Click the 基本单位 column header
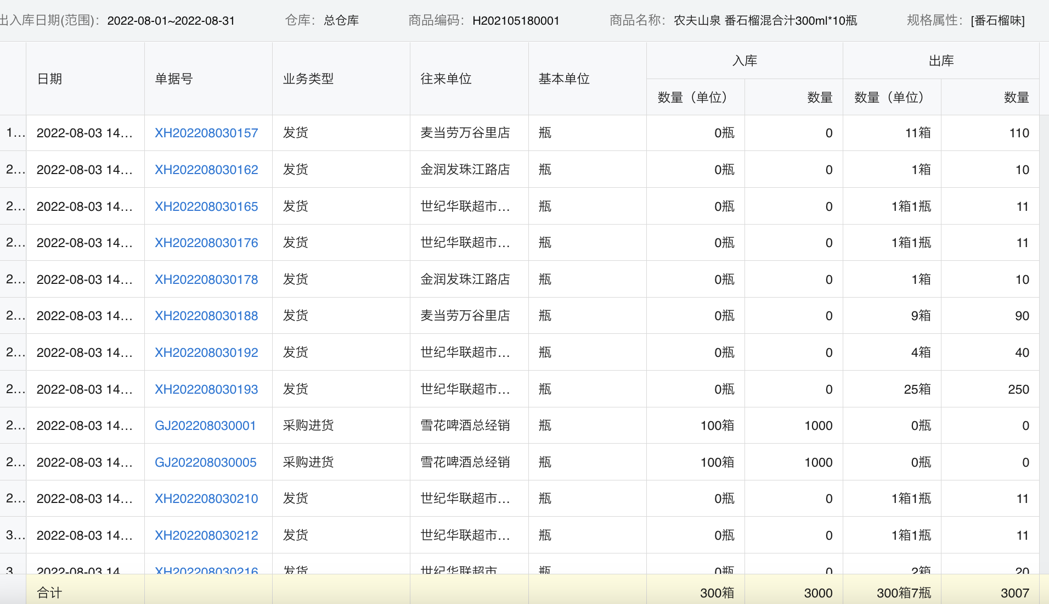Viewport: 1049px width, 604px height. click(563, 79)
